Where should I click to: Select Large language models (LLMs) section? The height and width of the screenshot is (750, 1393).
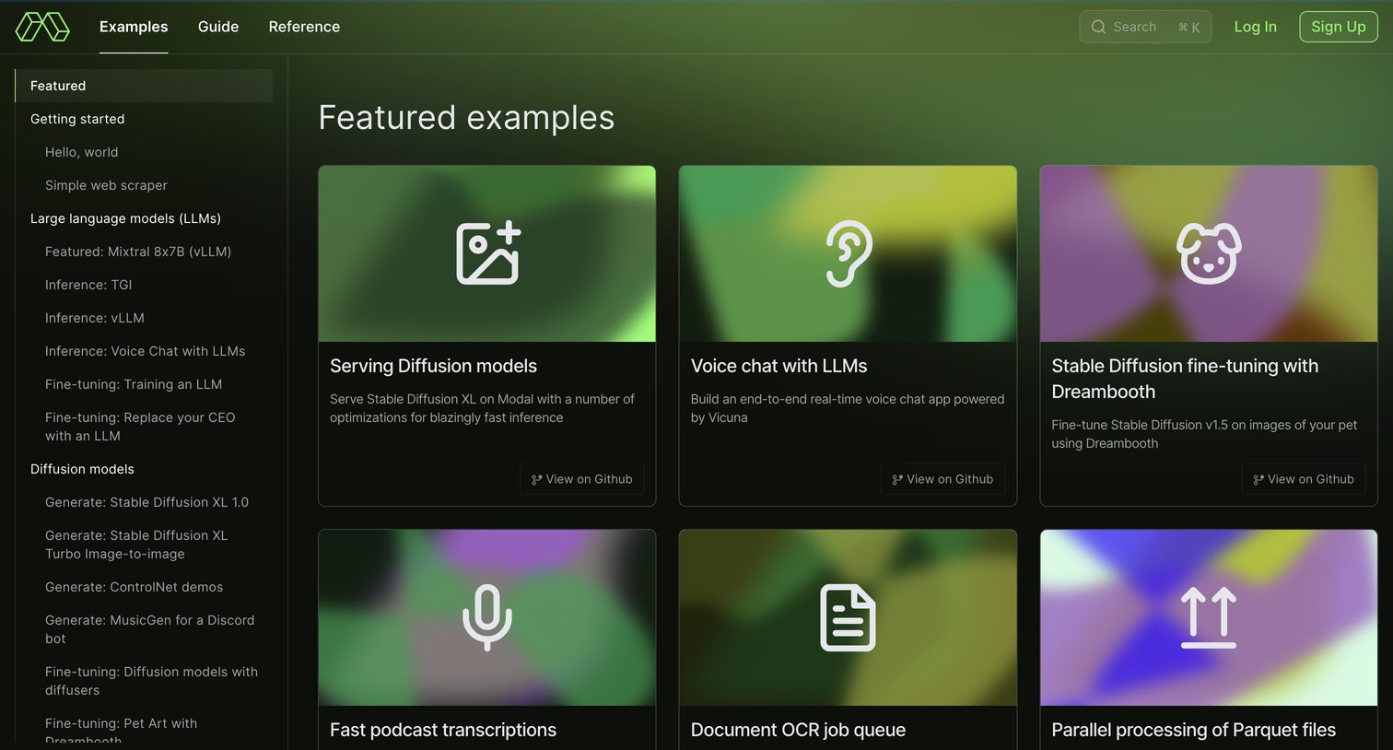(125, 218)
